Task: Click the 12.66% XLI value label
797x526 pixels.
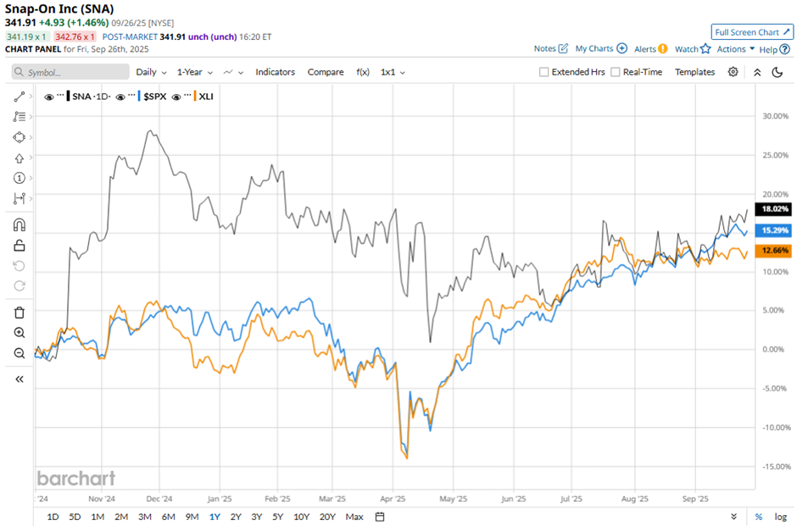Action: point(773,251)
